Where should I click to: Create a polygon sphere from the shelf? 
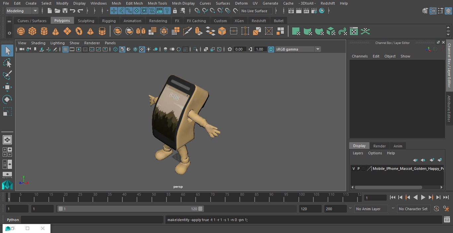point(21,31)
